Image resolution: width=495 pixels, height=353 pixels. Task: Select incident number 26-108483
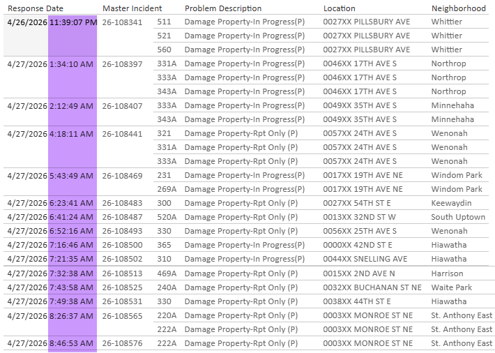[122, 203]
